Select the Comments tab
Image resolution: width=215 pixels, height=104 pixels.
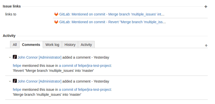pyautogui.click(x=31, y=45)
